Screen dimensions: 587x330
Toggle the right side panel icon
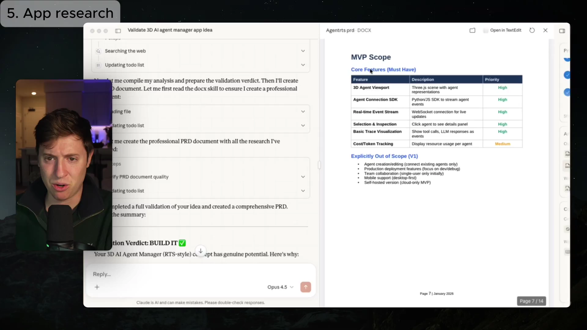(562, 31)
